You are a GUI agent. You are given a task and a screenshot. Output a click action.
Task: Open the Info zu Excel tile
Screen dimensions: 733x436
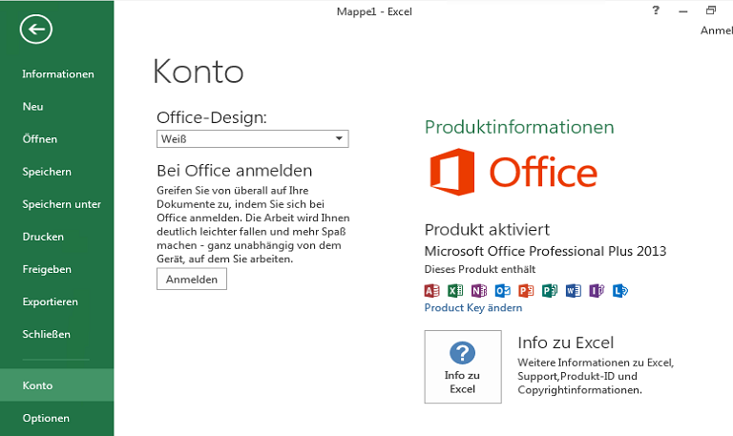[x=463, y=367]
